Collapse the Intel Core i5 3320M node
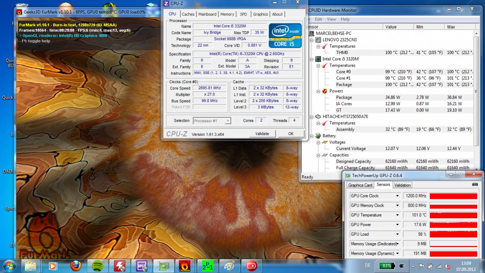The image size is (485, 273). [x=311, y=59]
